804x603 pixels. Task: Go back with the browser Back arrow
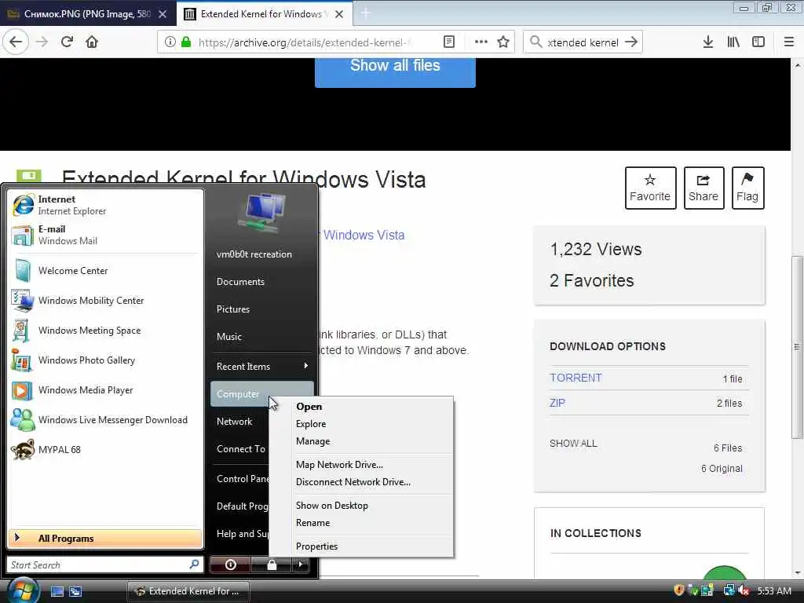pyautogui.click(x=16, y=42)
